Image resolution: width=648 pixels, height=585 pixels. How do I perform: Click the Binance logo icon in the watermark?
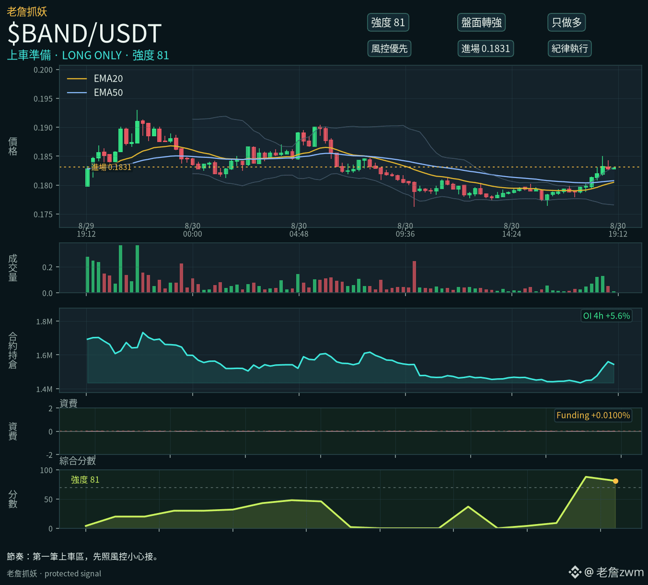click(575, 572)
